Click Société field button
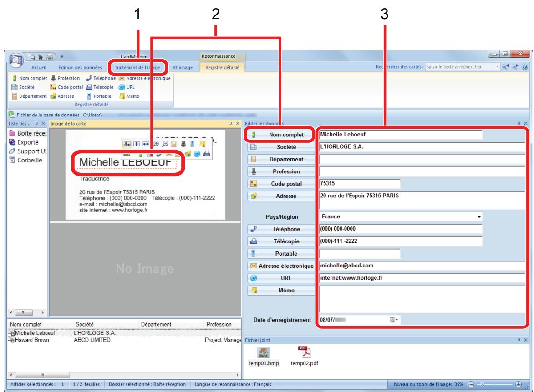The height and width of the screenshot is (392, 534). (x=281, y=147)
